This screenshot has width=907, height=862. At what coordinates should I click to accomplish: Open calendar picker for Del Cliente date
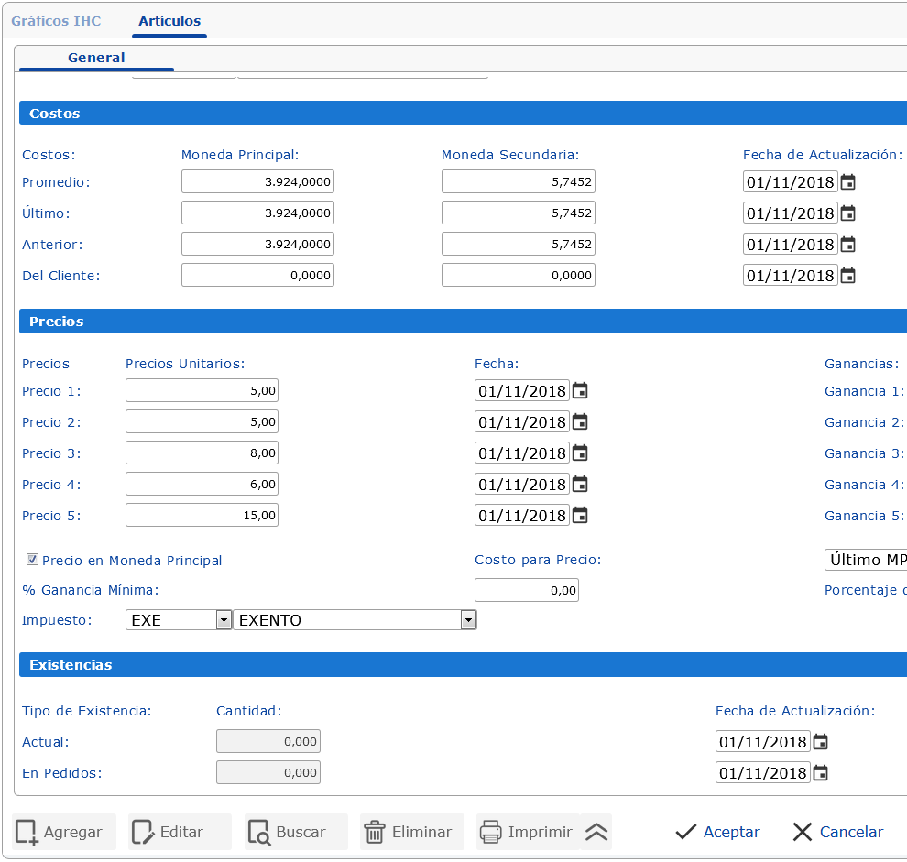pos(848,276)
